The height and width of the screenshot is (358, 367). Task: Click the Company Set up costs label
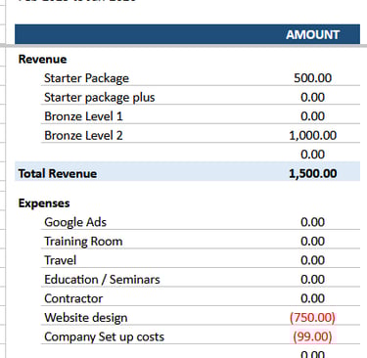pos(104,336)
